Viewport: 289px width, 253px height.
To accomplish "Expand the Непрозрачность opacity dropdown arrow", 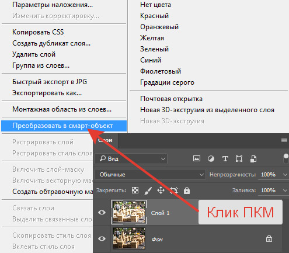I will coord(285,175).
